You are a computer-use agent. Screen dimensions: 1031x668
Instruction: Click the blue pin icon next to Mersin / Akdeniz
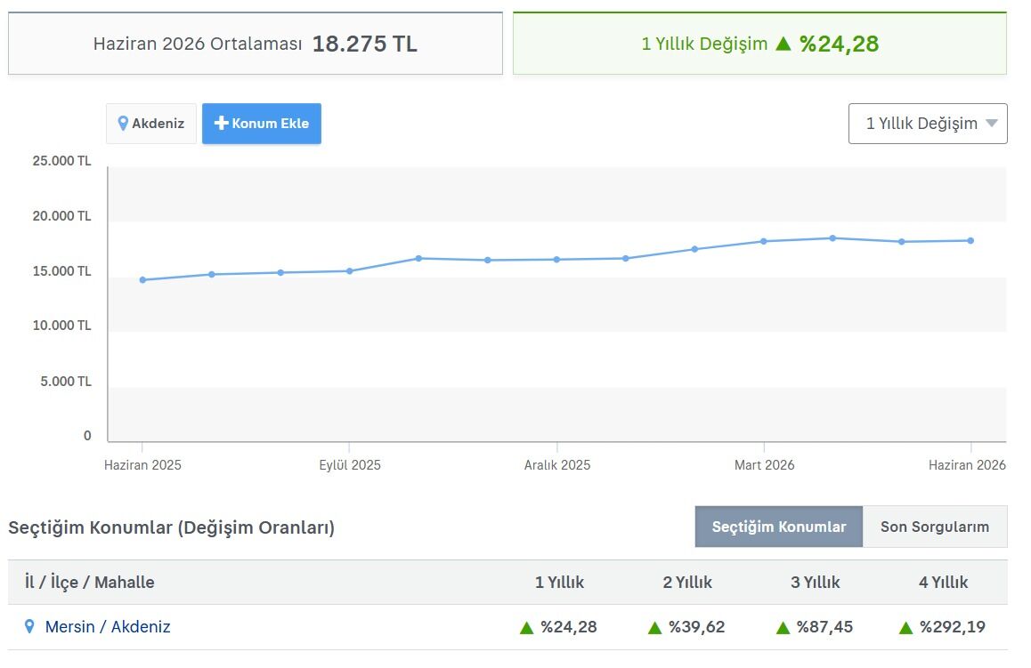click(28, 626)
